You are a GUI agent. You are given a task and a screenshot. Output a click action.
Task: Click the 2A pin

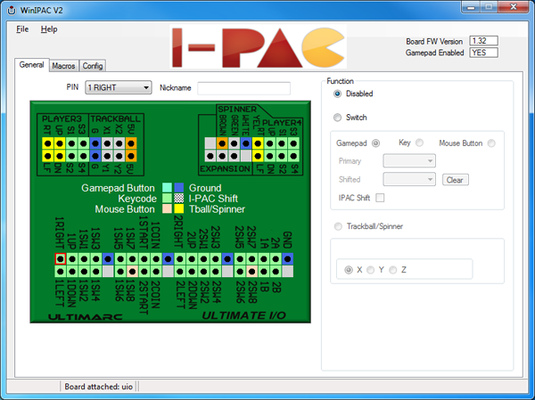tap(276, 259)
